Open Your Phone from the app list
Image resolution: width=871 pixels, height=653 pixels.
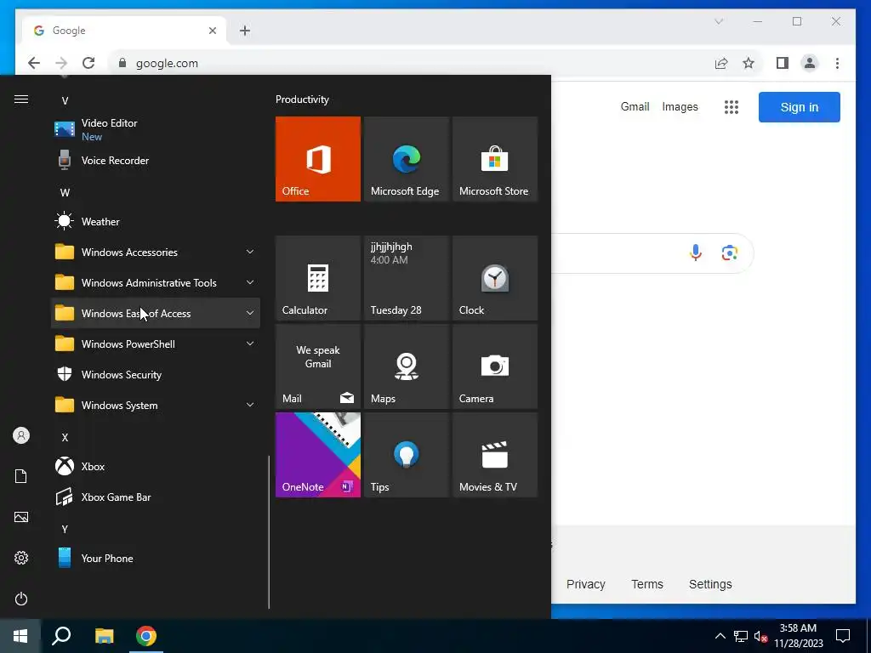(156, 558)
